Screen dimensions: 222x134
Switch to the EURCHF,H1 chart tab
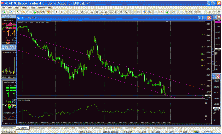click(x=174, y=128)
